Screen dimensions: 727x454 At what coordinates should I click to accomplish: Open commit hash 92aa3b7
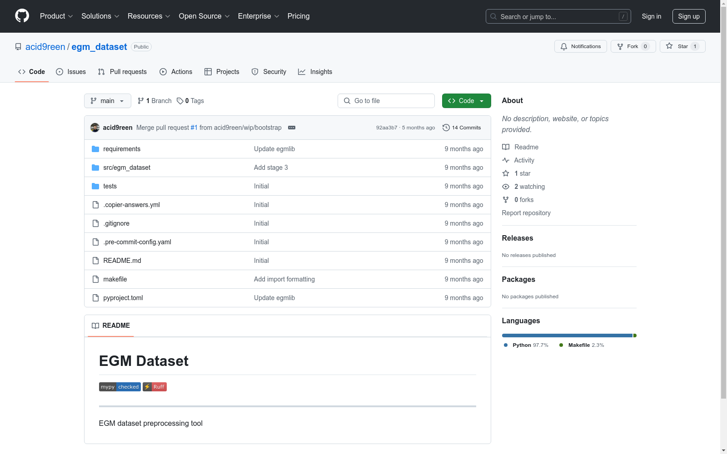[x=387, y=128]
